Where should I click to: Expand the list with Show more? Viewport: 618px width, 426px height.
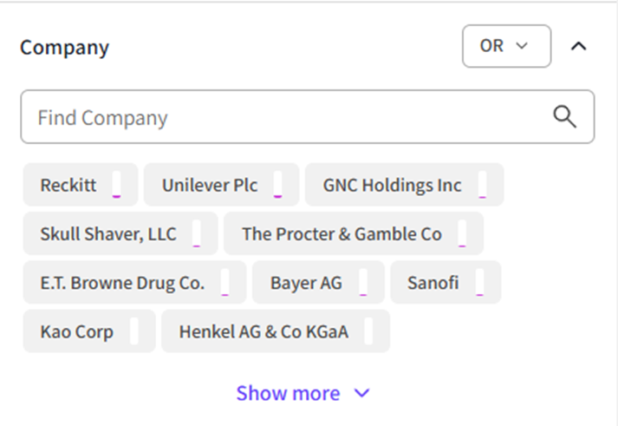tap(302, 393)
